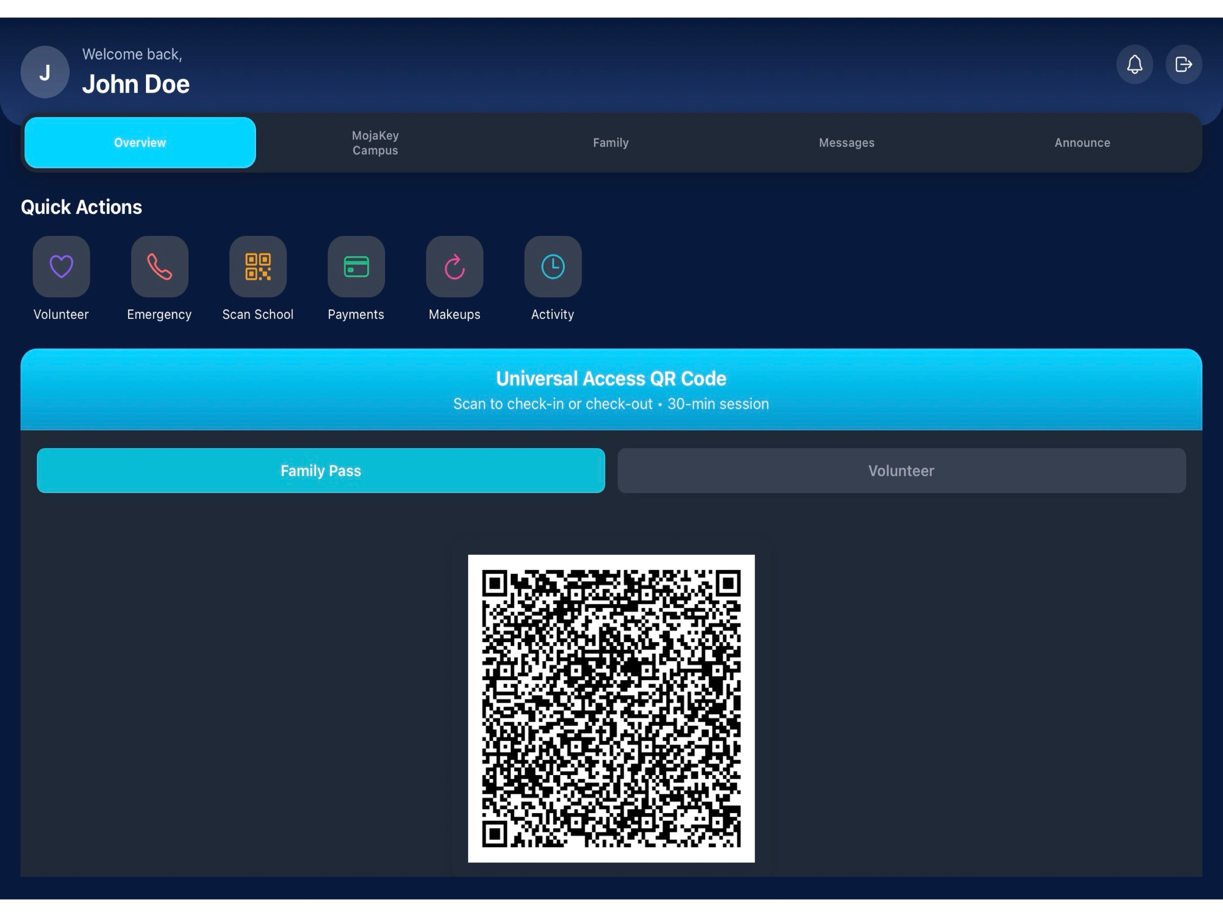Click the 30-min session subtitle text
1223x917 pixels.
point(718,404)
